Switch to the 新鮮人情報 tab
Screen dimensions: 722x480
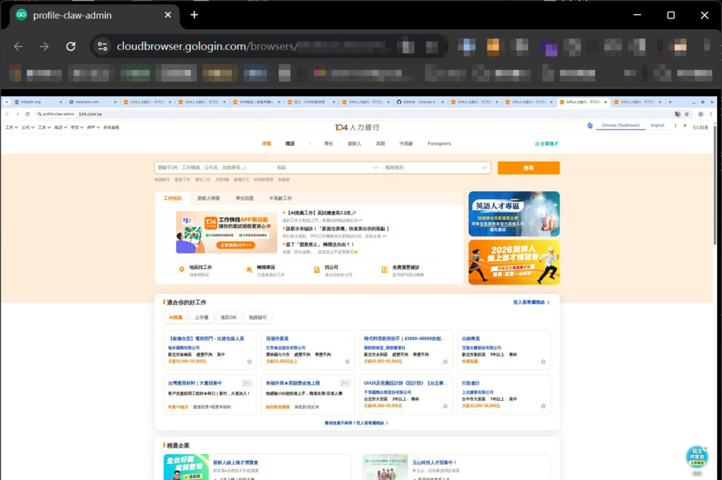[x=209, y=198]
